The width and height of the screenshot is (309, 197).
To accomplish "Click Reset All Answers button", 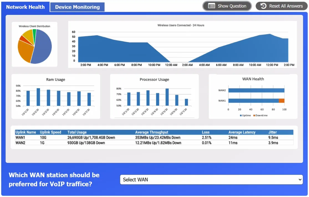I will [x=282, y=6].
